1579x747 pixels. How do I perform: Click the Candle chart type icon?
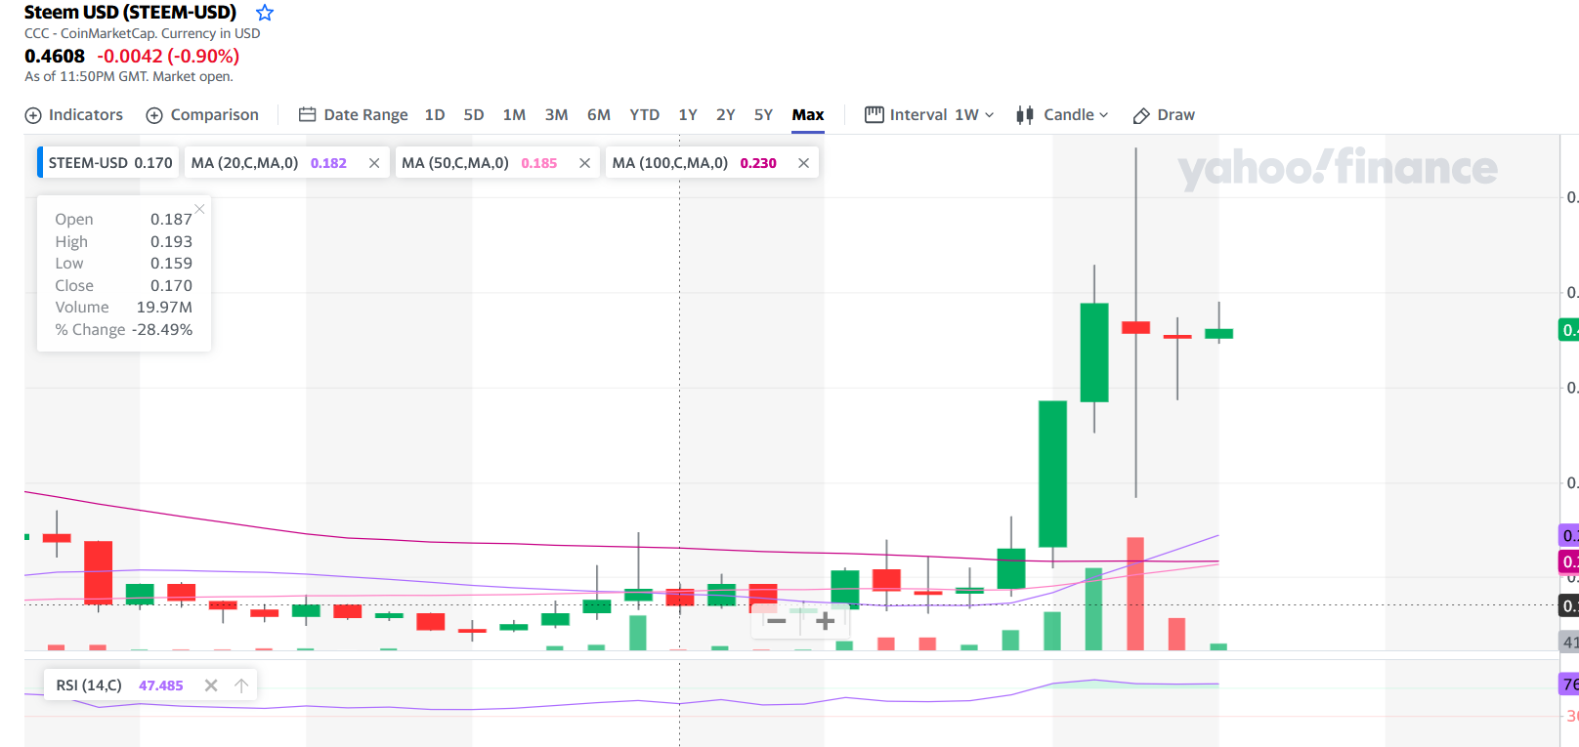click(x=1025, y=115)
